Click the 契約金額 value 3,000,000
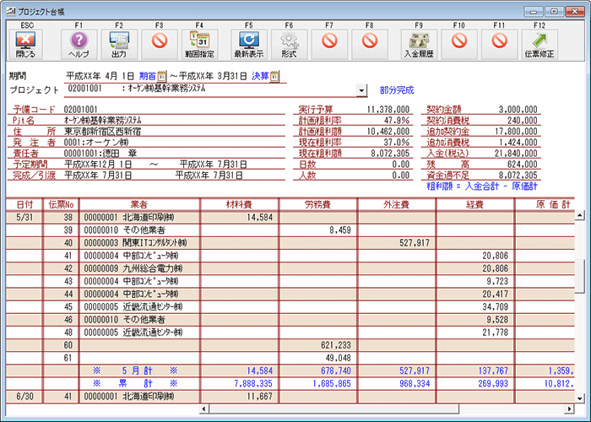This screenshot has width=591, height=422. [518, 110]
